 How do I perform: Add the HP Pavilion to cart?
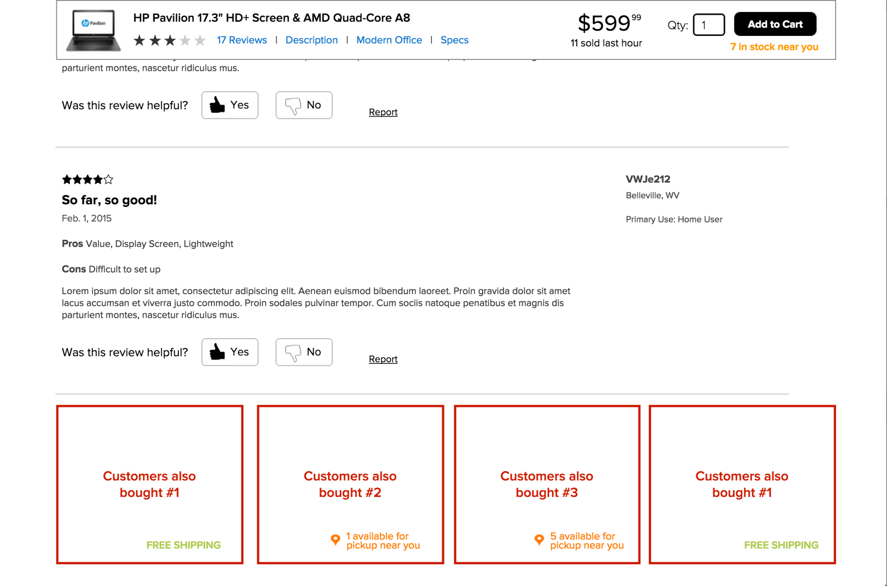point(775,24)
